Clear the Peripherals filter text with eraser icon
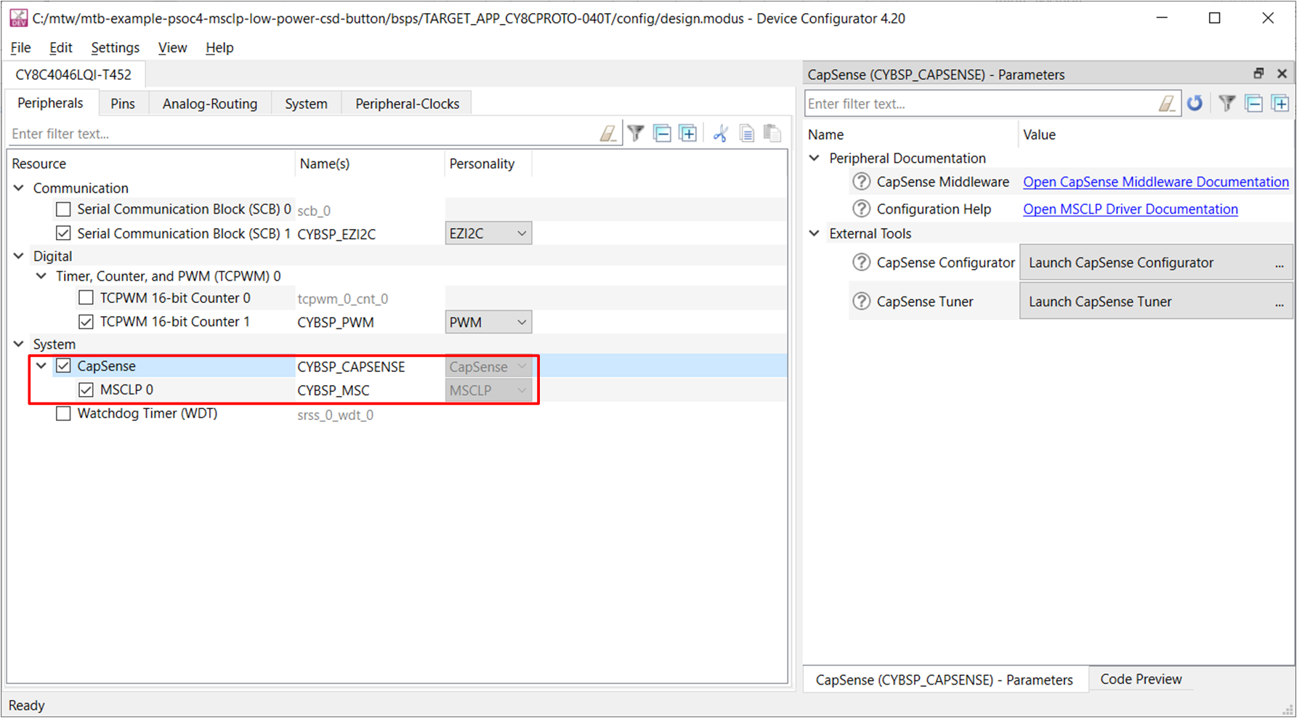The height and width of the screenshot is (718, 1297). click(x=608, y=134)
